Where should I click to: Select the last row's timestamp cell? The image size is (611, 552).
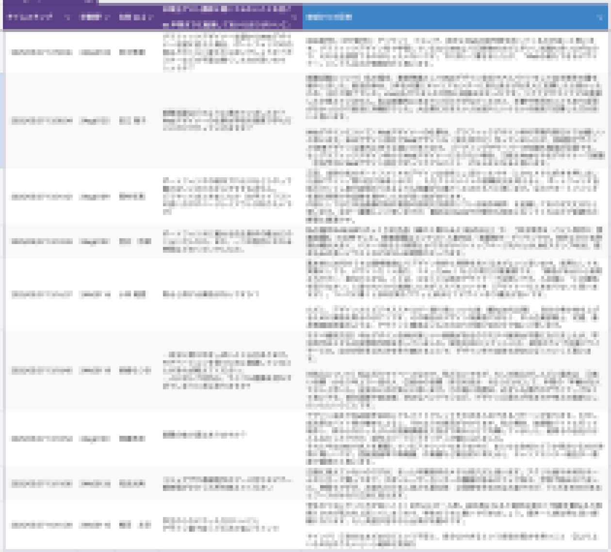(x=42, y=525)
